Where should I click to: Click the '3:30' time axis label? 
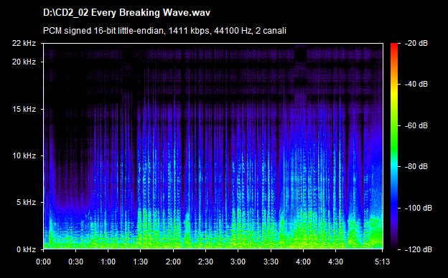(271, 262)
